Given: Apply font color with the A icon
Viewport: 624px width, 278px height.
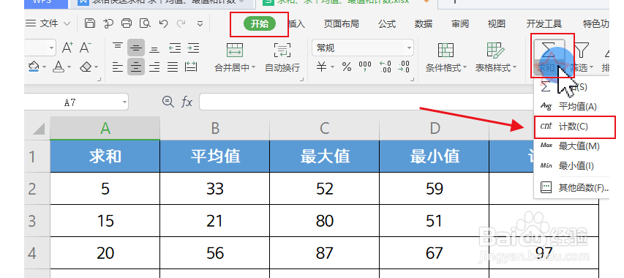Looking at the screenshot, I should click(x=59, y=67).
